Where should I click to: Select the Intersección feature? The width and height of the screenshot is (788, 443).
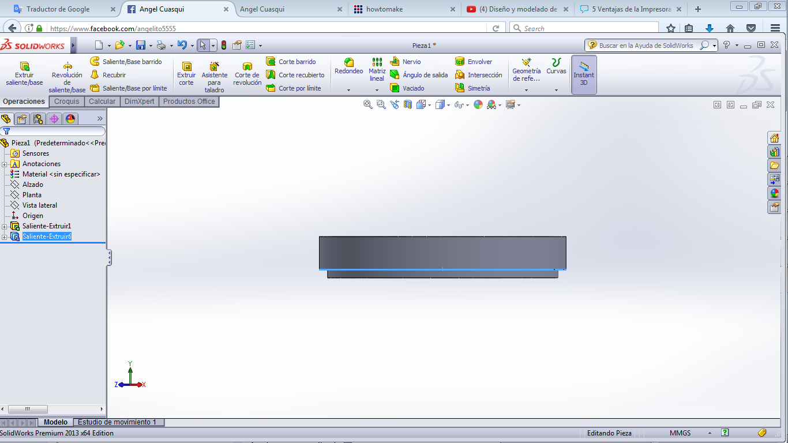click(x=478, y=75)
